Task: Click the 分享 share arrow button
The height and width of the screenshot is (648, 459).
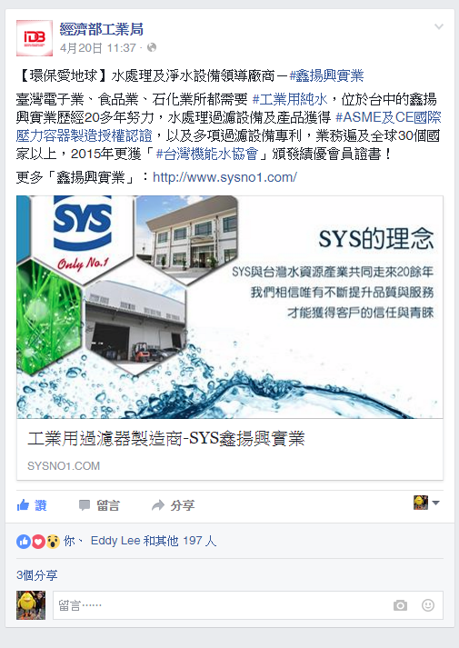Action: pyautogui.click(x=173, y=505)
